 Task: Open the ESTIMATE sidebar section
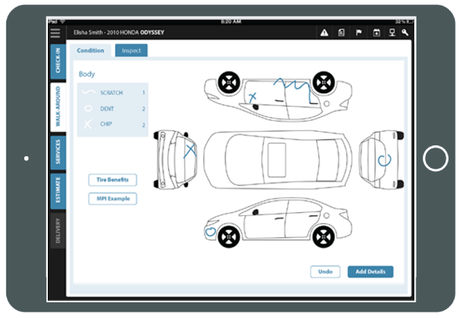click(58, 191)
